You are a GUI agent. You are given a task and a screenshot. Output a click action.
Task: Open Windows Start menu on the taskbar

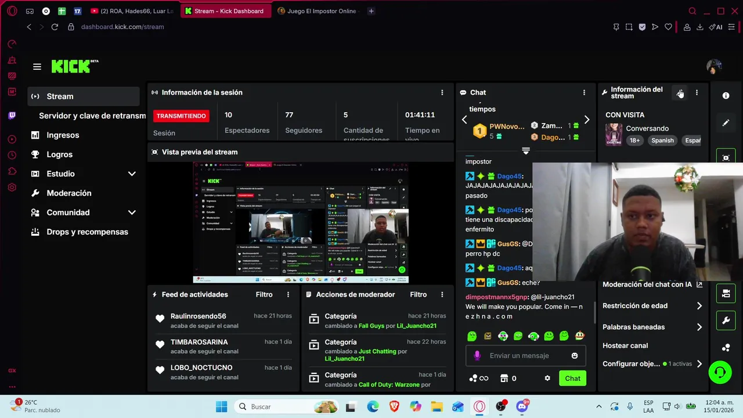222,407
